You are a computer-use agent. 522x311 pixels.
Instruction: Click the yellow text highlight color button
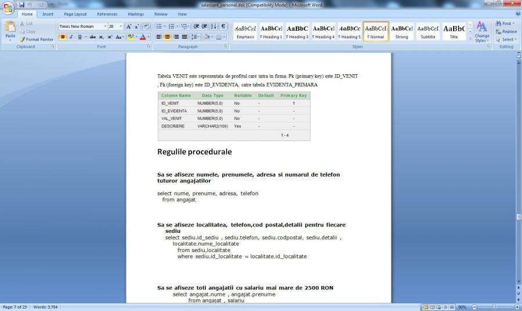[131, 37]
